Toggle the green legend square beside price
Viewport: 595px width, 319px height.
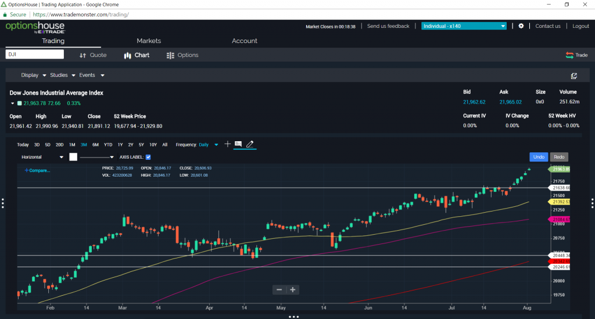pyautogui.click(x=19, y=103)
